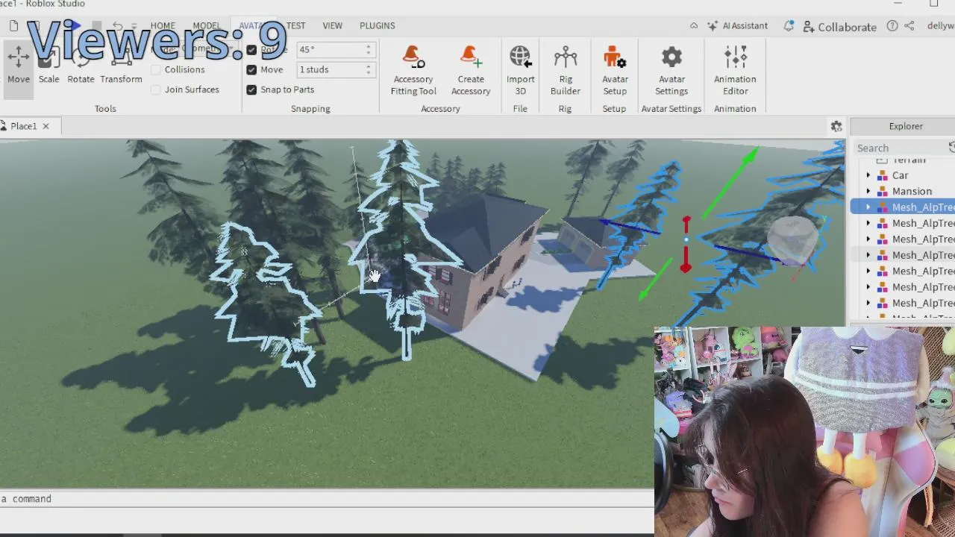Open the MODEL ribbon tab
The image size is (955, 537).
tap(207, 25)
